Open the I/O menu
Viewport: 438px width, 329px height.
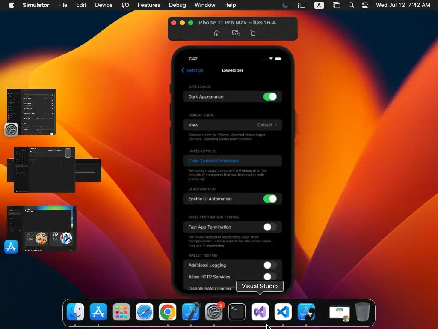click(125, 5)
